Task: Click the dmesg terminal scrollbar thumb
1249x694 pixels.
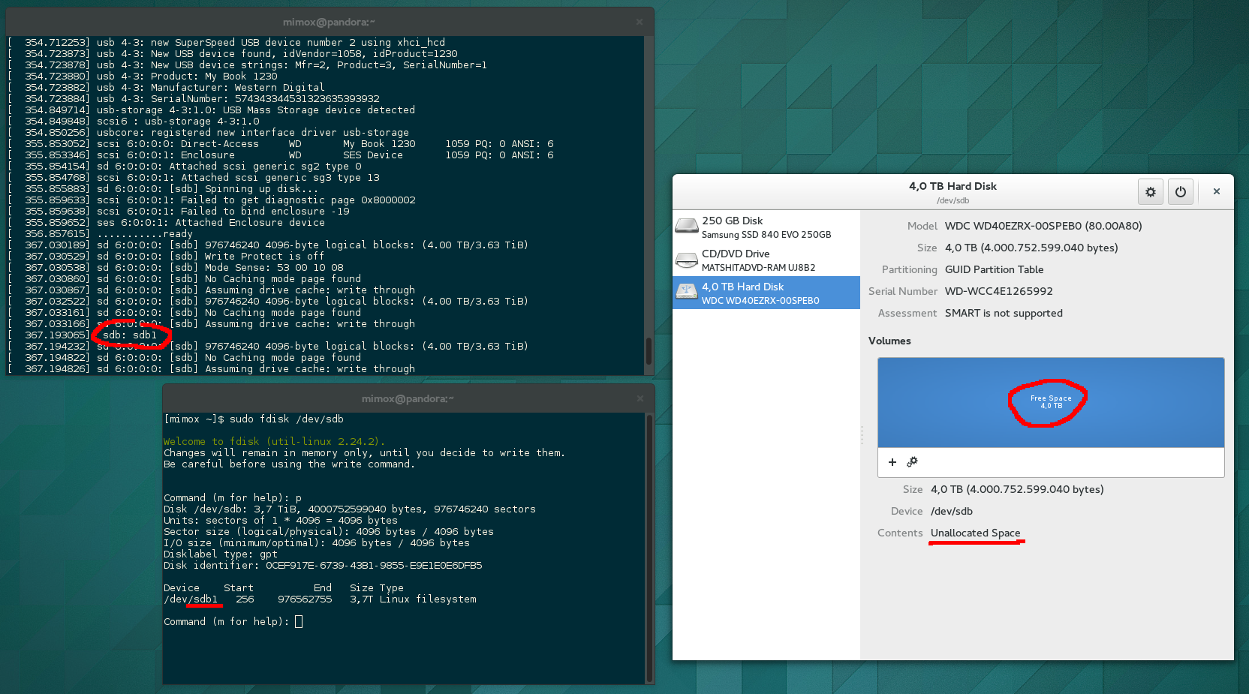Action: 649,351
